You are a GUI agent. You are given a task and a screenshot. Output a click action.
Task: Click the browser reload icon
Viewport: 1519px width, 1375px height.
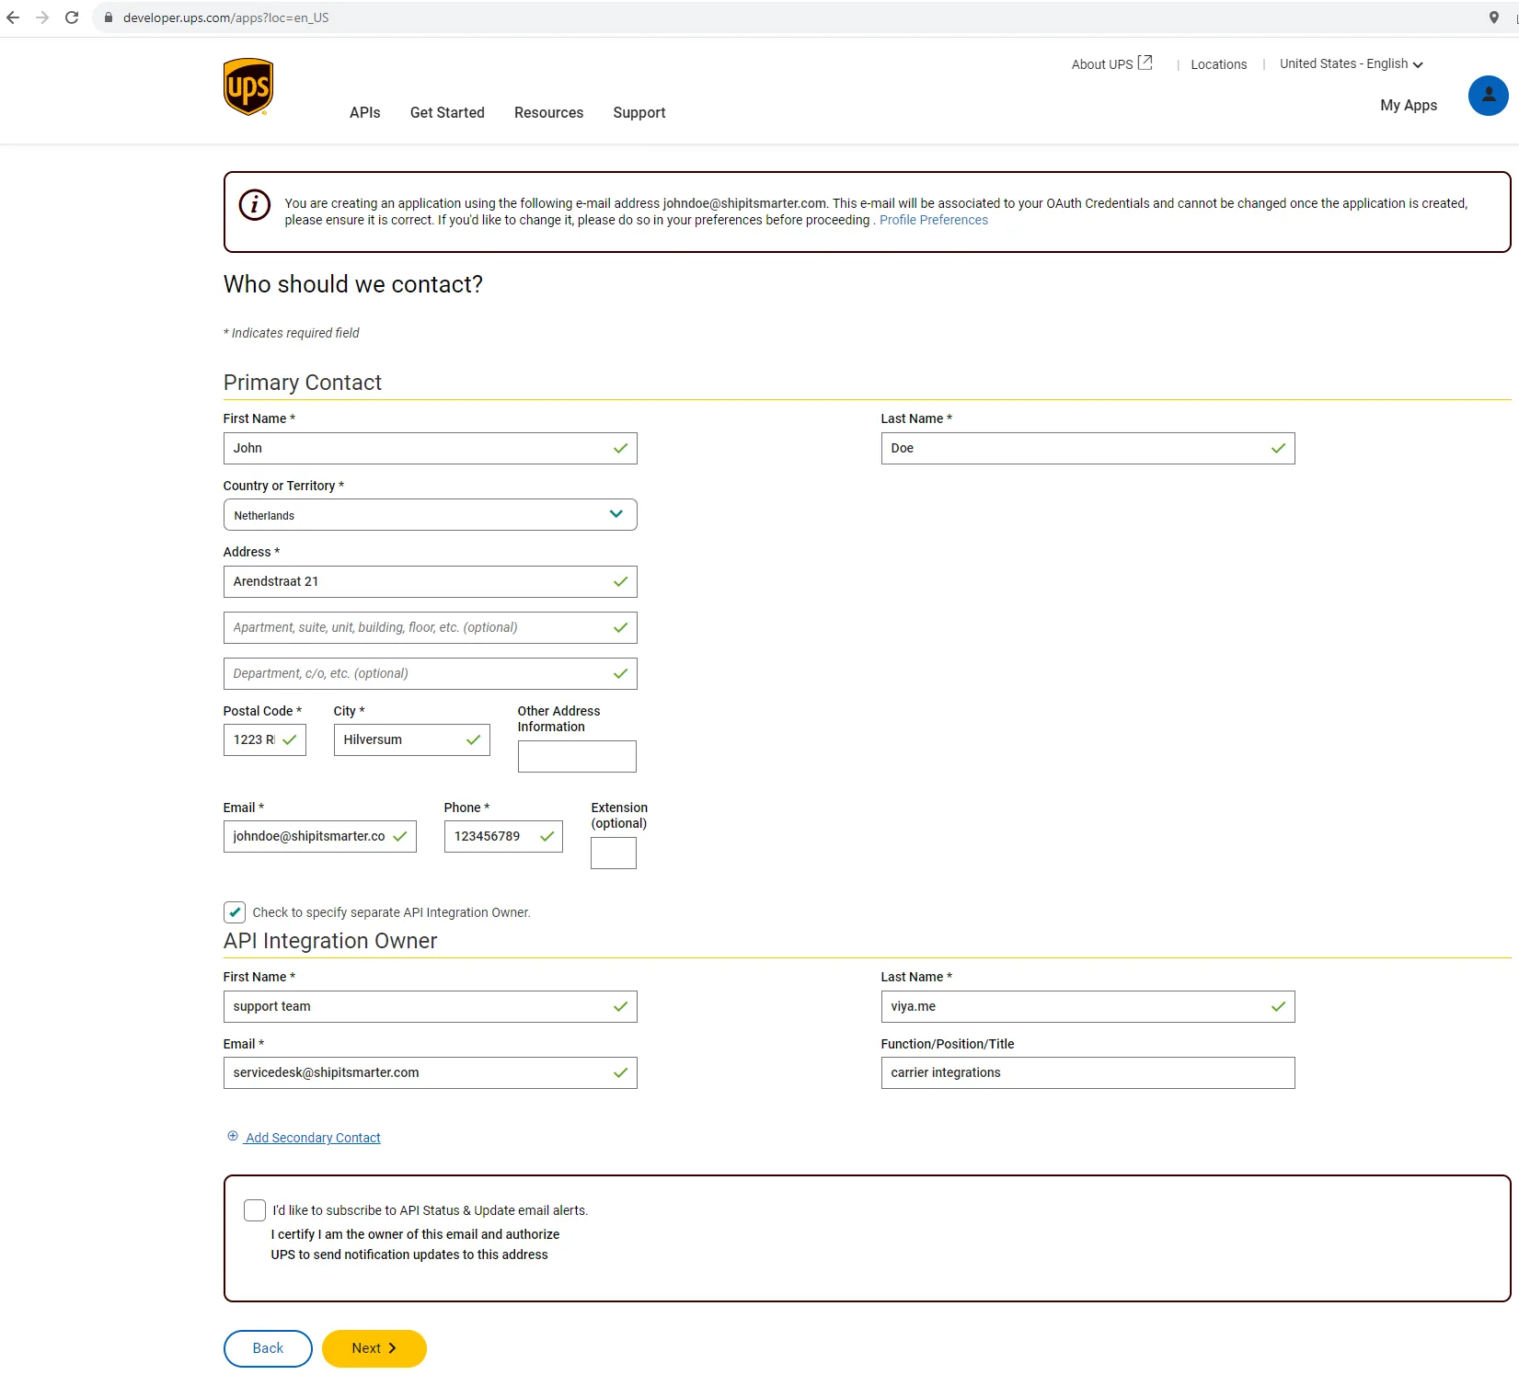(x=72, y=17)
